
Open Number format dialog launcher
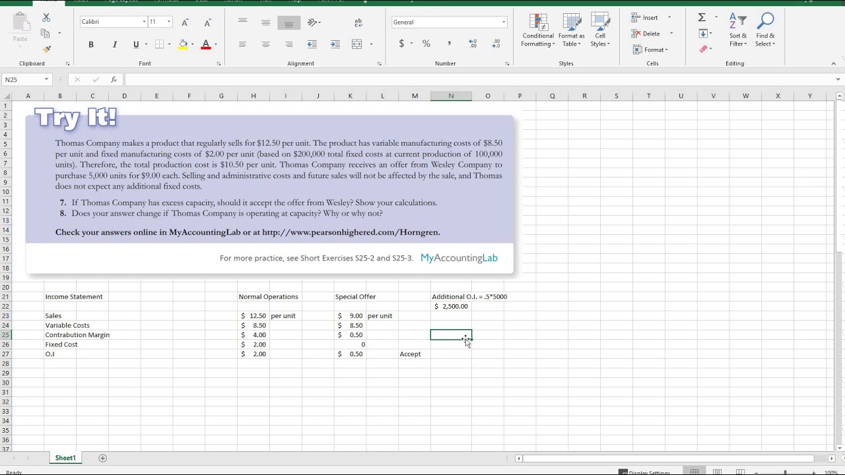click(x=507, y=64)
